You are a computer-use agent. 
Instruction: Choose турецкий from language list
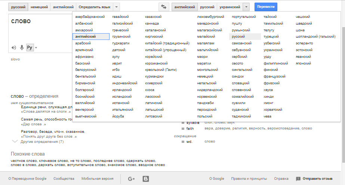pyautogui.click(x=271, y=37)
